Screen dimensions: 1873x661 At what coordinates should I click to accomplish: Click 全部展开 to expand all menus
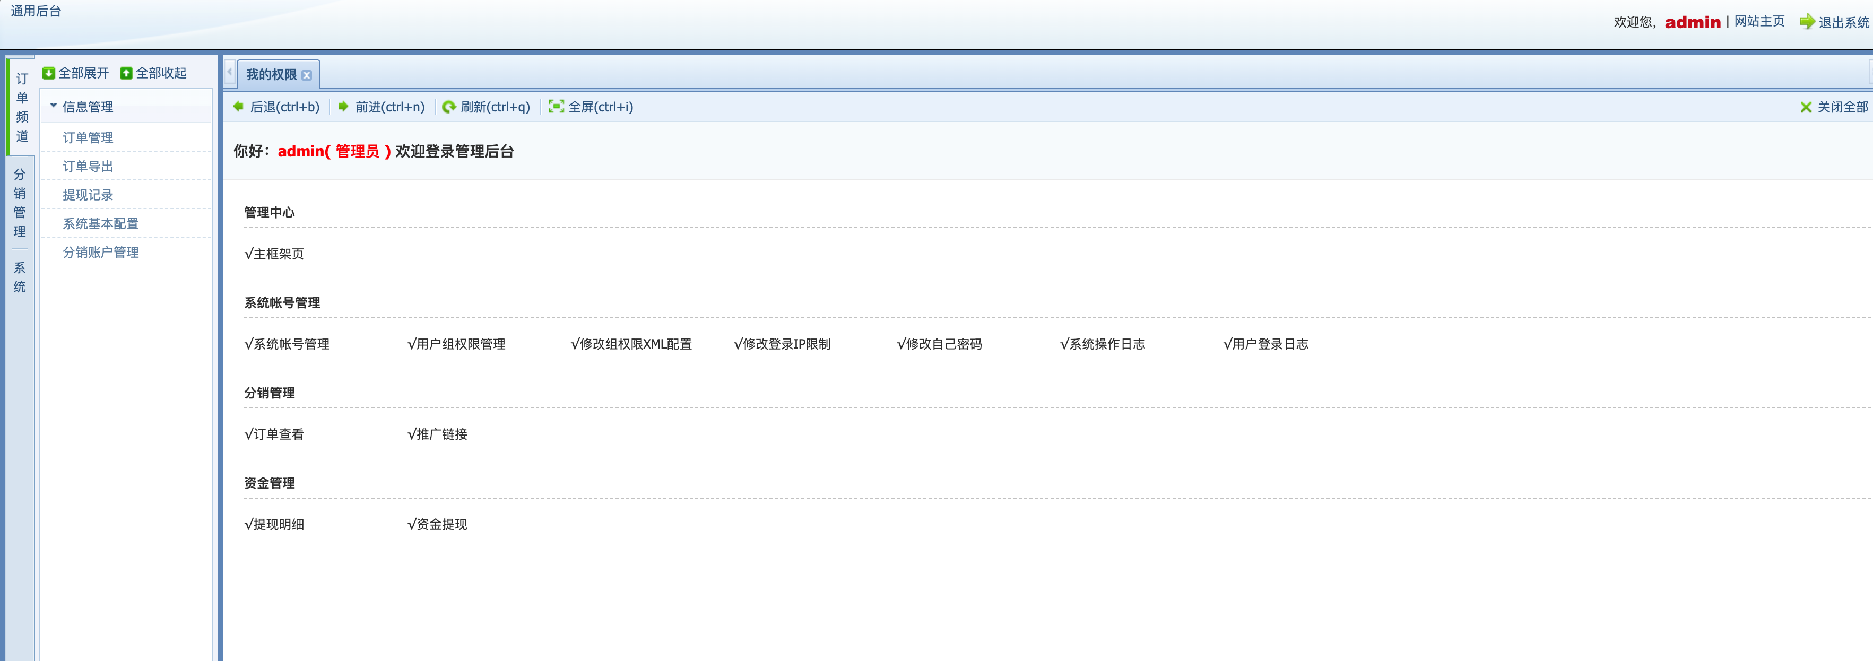(84, 73)
